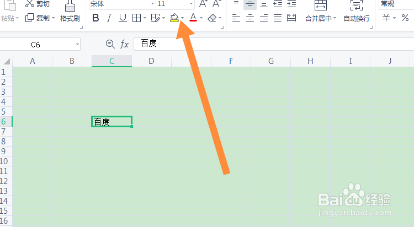Expand the Paste (粘贴) options arrow
Image resolution: width=414 pixels, height=227 pixels.
pos(18,18)
